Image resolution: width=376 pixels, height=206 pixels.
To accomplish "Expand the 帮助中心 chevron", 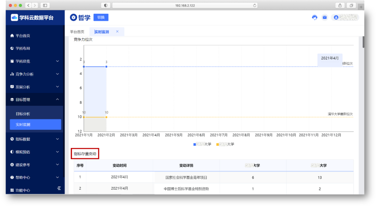I will [x=57, y=177].
